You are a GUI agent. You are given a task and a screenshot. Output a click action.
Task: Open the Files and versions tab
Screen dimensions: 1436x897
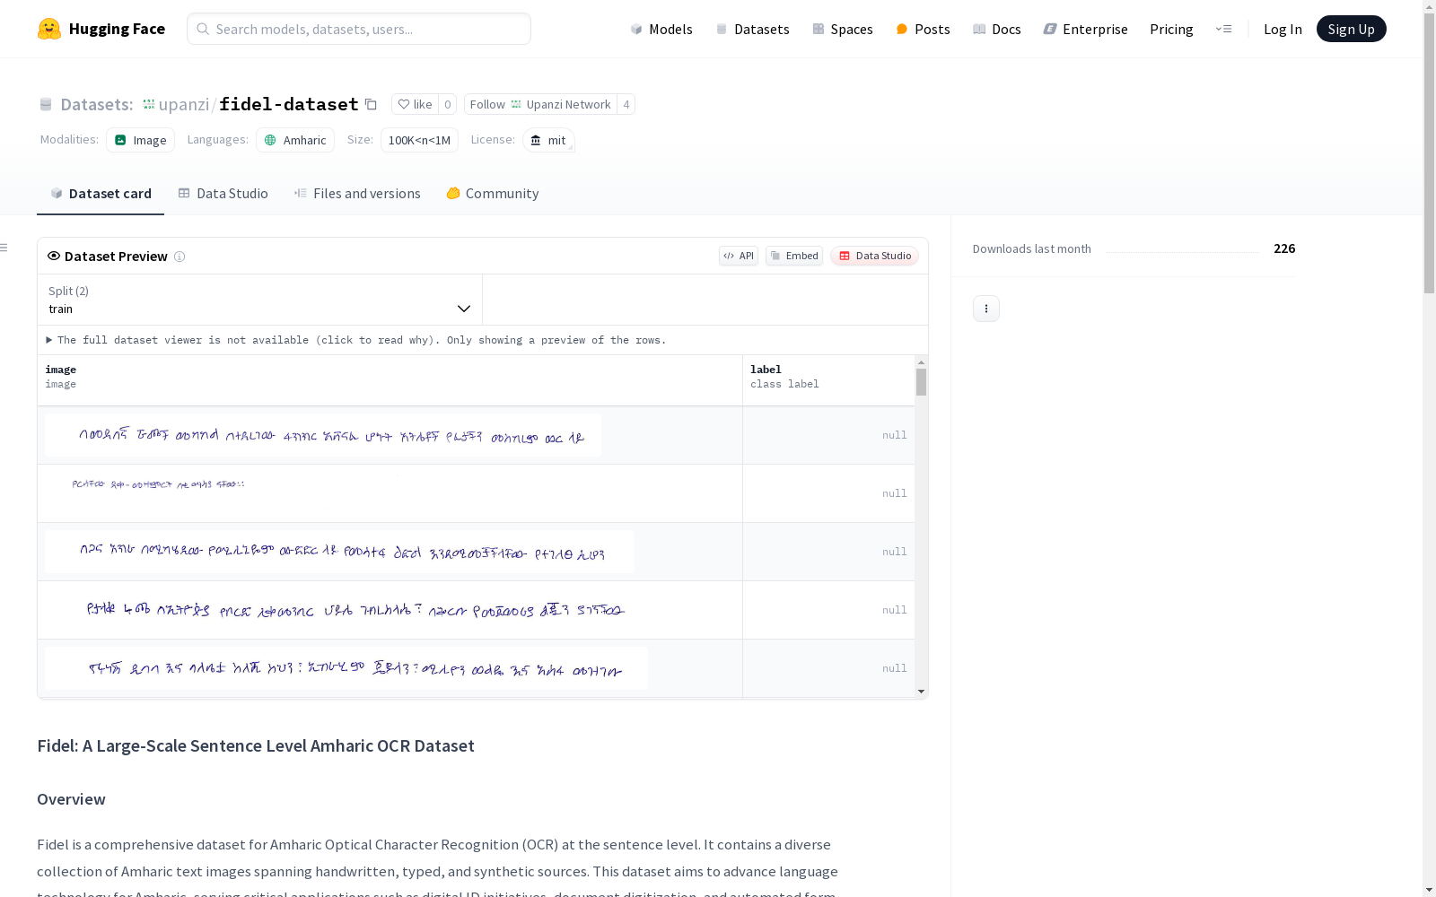[x=357, y=194]
